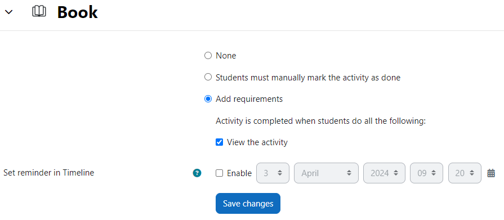
Task: Click the Add requirements label text
Action: pyautogui.click(x=249, y=99)
